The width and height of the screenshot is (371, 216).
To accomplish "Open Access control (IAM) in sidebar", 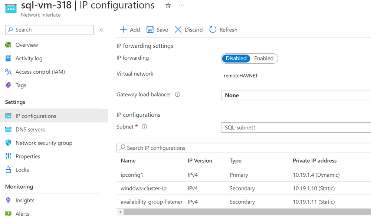I will coord(40,72).
